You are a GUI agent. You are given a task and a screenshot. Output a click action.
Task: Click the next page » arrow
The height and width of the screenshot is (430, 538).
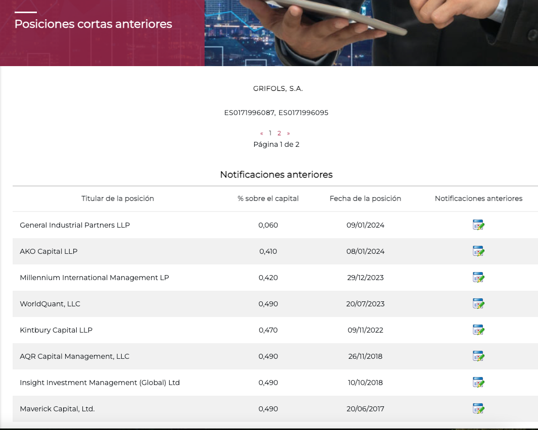(288, 133)
